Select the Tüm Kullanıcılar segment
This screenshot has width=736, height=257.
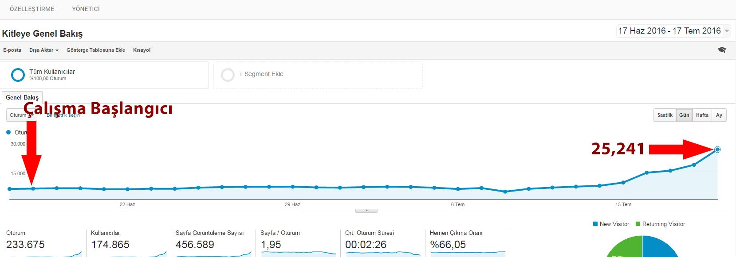coord(104,75)
